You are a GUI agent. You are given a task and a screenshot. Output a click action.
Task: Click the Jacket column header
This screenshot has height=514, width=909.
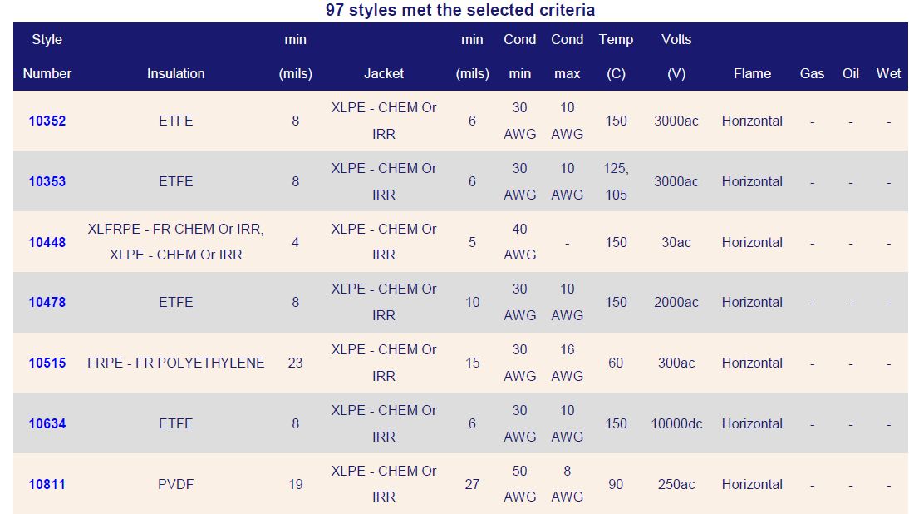pos(384,73)
